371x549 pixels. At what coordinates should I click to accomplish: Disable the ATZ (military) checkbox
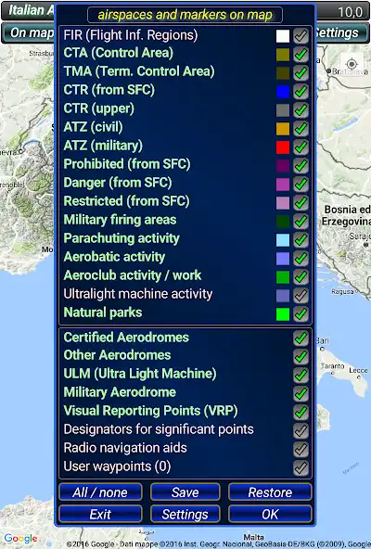(301, 147)
